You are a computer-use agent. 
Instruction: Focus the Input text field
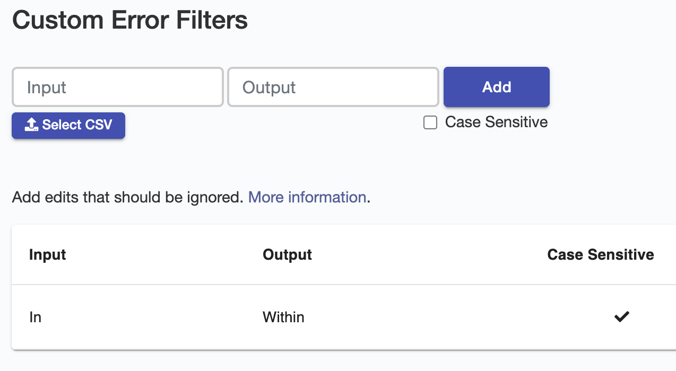point(117,87)
